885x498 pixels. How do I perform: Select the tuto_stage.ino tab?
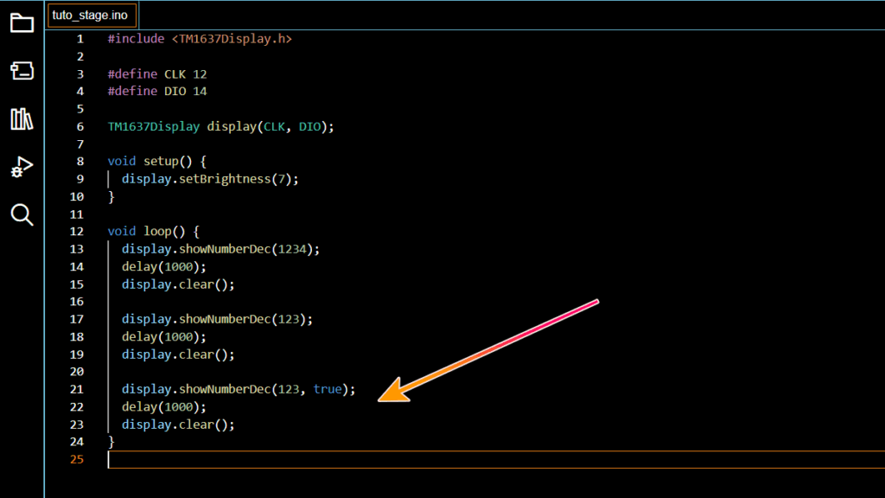(92, 16)
